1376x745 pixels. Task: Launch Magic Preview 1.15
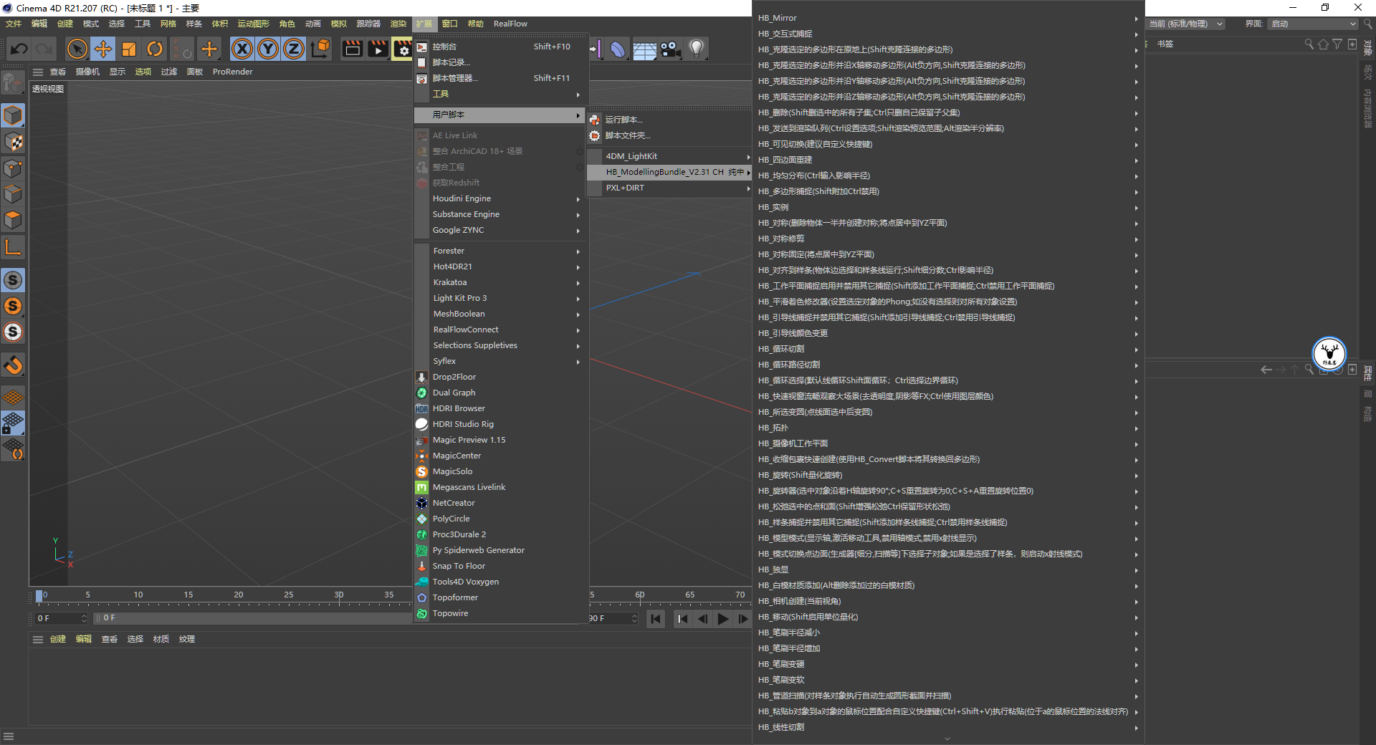[x=501, y=440]
